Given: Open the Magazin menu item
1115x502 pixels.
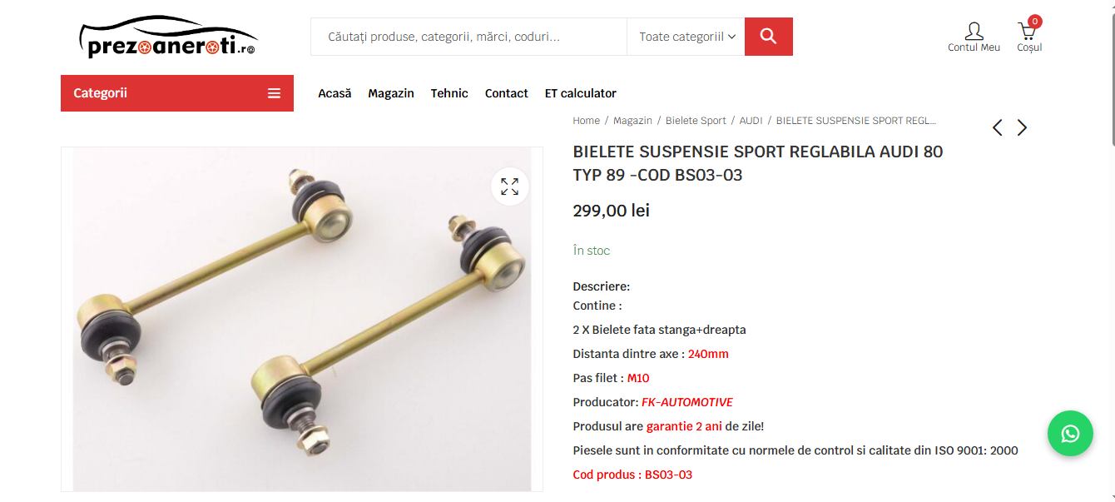Looking at the screenshot, I should click(391, 93).
